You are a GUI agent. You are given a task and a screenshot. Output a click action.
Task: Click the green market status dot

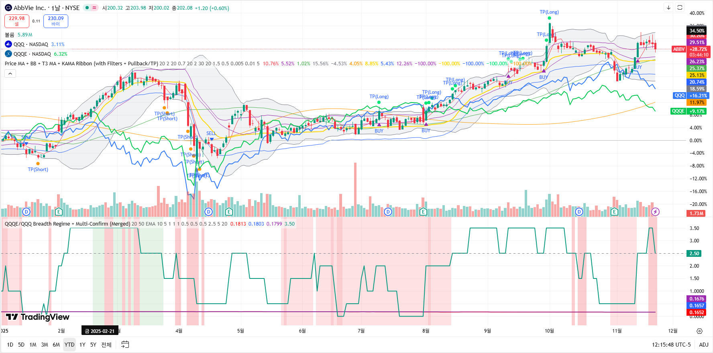pyautogui.click(x=87, y=8)
